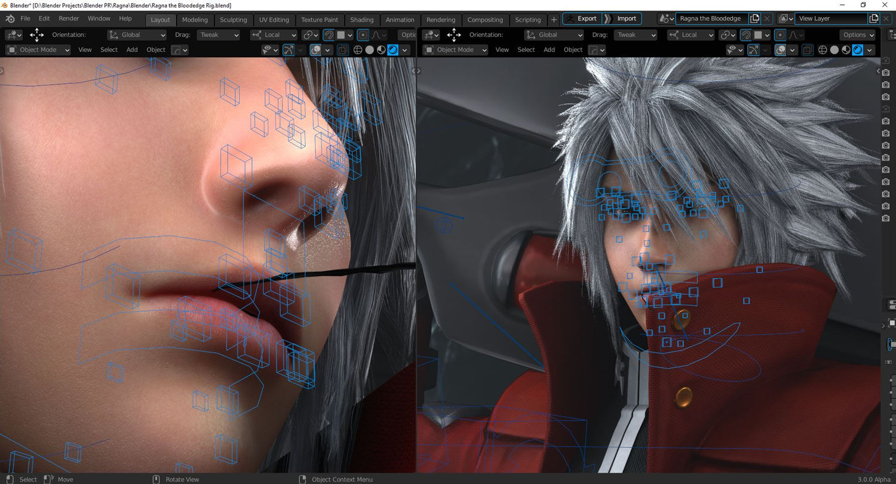The image size is (896, 484).
Task: Open the Window menu
Action: (x=99, y=19)
